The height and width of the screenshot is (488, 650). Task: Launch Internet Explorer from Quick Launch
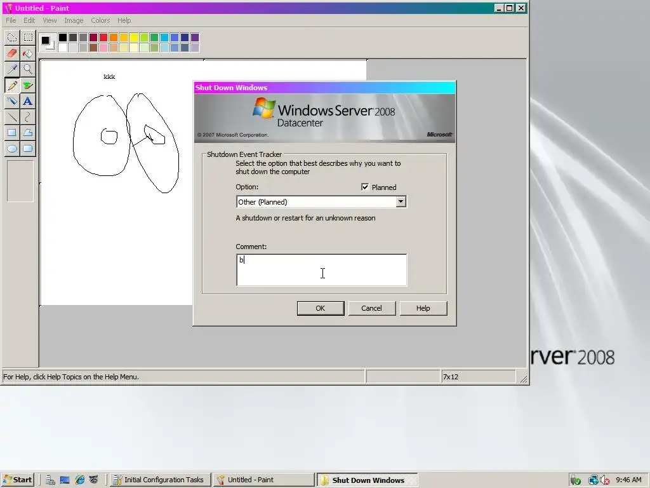click(x=79, y=480)
